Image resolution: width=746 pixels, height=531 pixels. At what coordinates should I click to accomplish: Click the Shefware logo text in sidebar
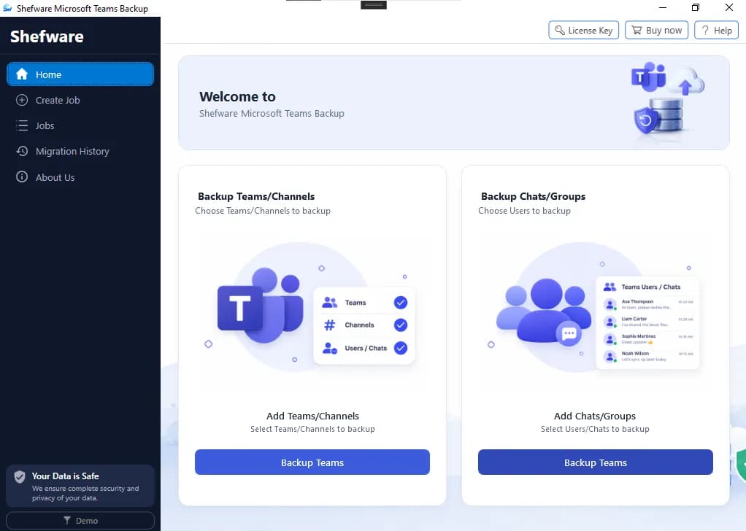[x=47, y=36]
